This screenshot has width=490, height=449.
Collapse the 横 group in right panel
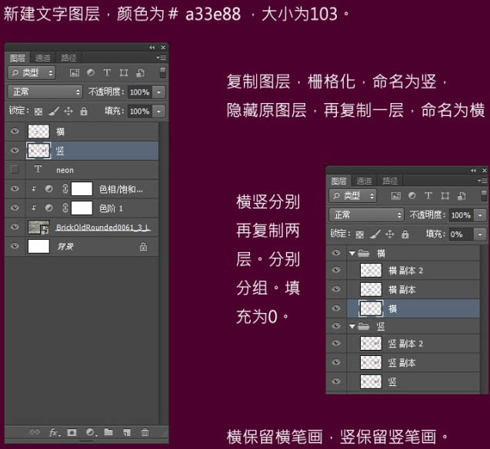[352, 253]
